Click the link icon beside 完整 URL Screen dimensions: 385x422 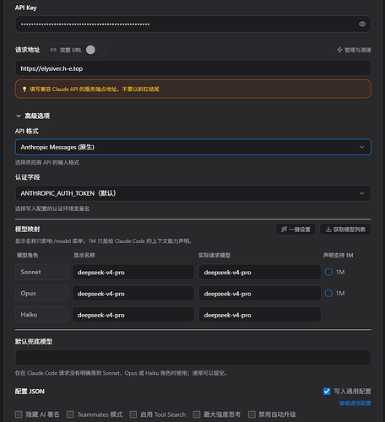pyautogui.click(x=53, y=50)
